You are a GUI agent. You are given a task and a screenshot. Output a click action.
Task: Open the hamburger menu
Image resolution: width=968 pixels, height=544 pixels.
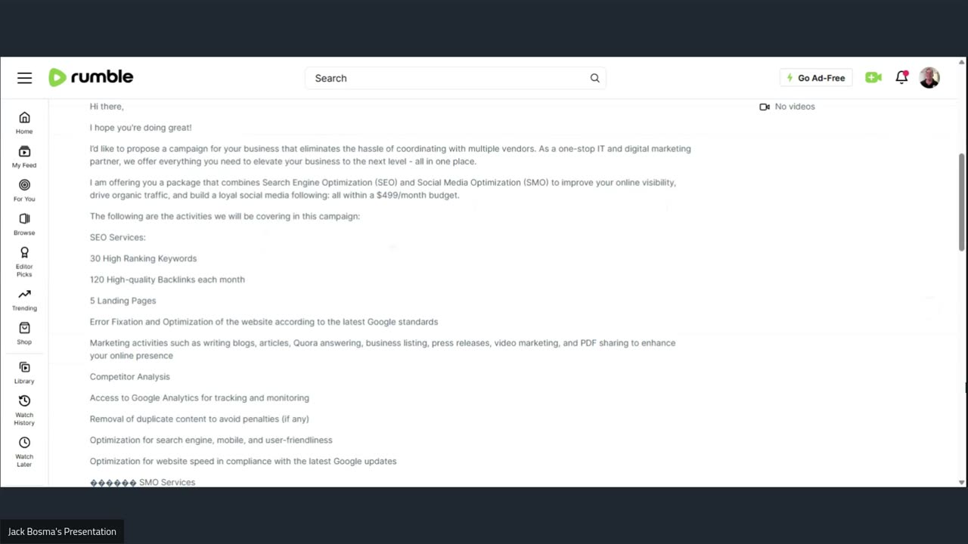(25, 78)
